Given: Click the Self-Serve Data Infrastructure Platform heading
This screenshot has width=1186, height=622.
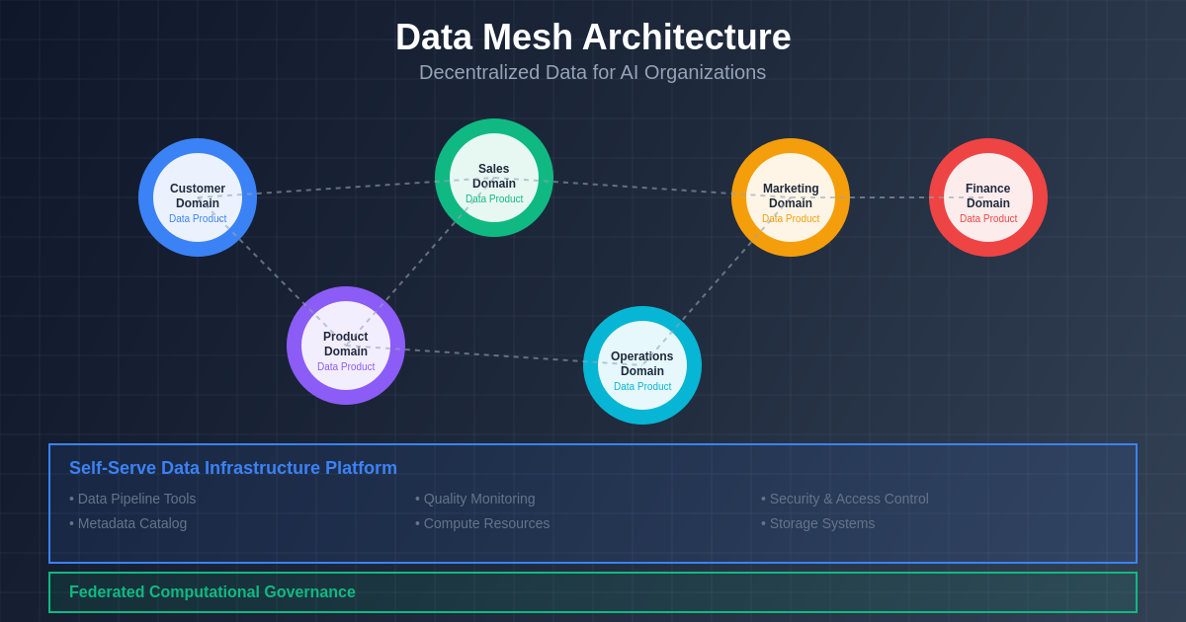Looking at the screenshot, I should (233, 468).
